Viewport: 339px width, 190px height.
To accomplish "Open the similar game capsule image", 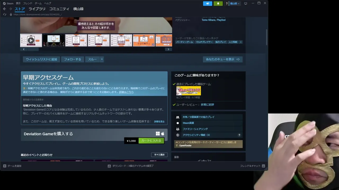I will (189, 91).
